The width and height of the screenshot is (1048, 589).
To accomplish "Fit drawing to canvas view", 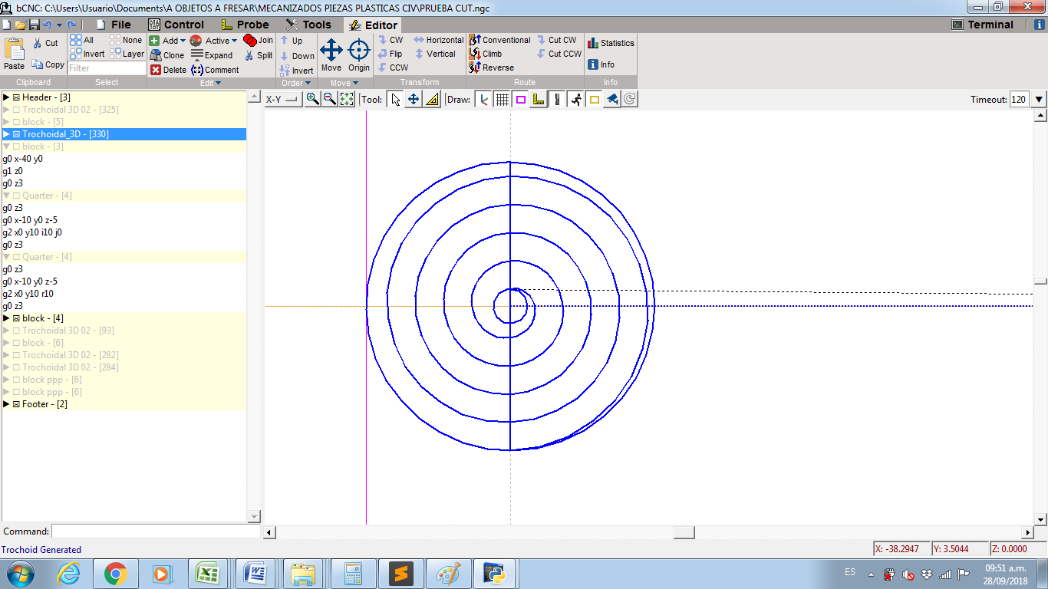I will coord(346,99).
